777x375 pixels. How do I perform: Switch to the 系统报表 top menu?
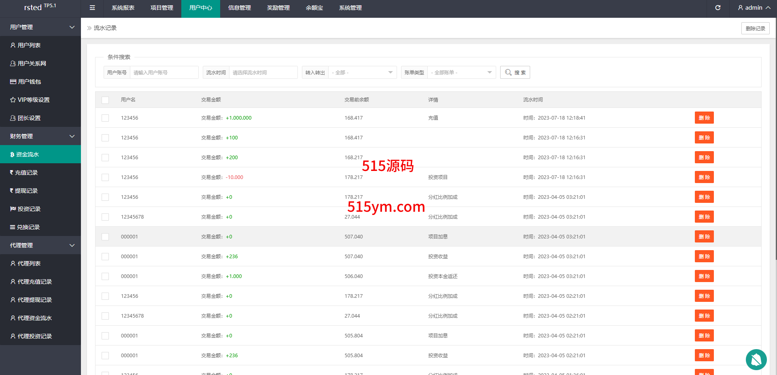(x=123, y=8)
